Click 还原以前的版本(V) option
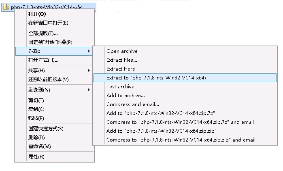The width and height of the screenshot is (283, 171). point(48,79)
